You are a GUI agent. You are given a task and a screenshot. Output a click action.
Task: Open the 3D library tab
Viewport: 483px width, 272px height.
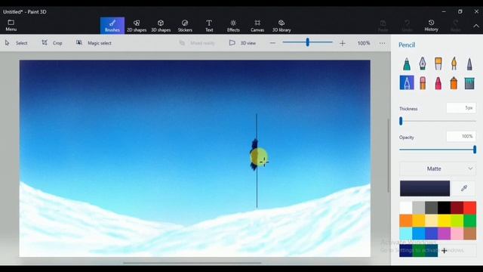(x=281, y=25)
